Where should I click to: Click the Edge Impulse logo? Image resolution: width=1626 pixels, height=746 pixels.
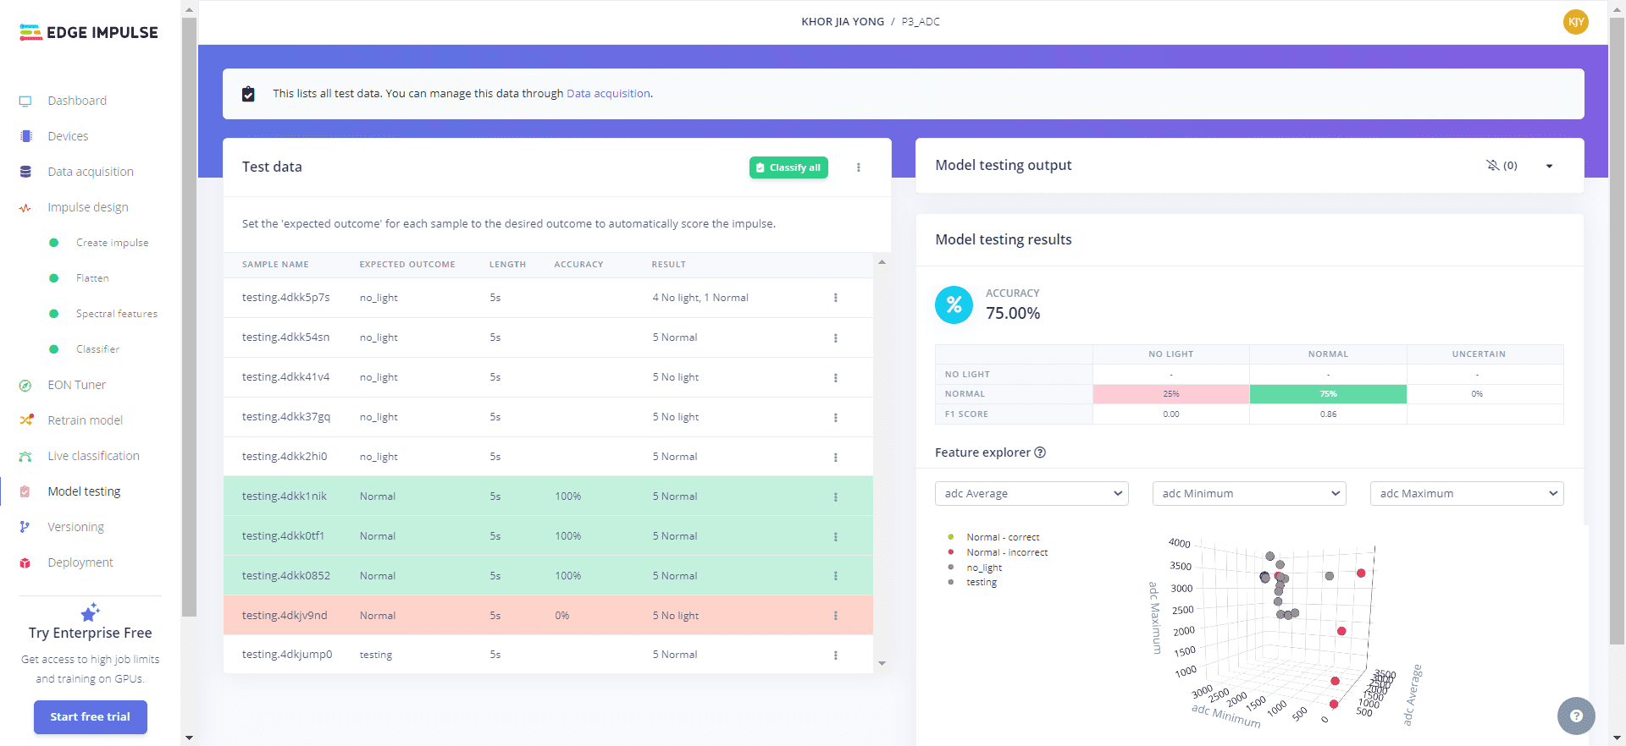(x=89, y=32)
